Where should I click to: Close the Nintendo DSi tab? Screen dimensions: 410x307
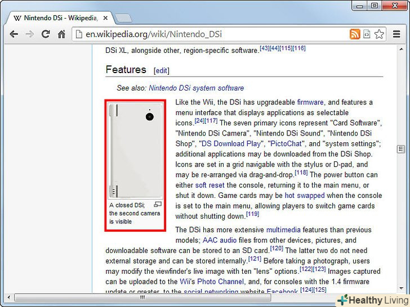point(105,18)
